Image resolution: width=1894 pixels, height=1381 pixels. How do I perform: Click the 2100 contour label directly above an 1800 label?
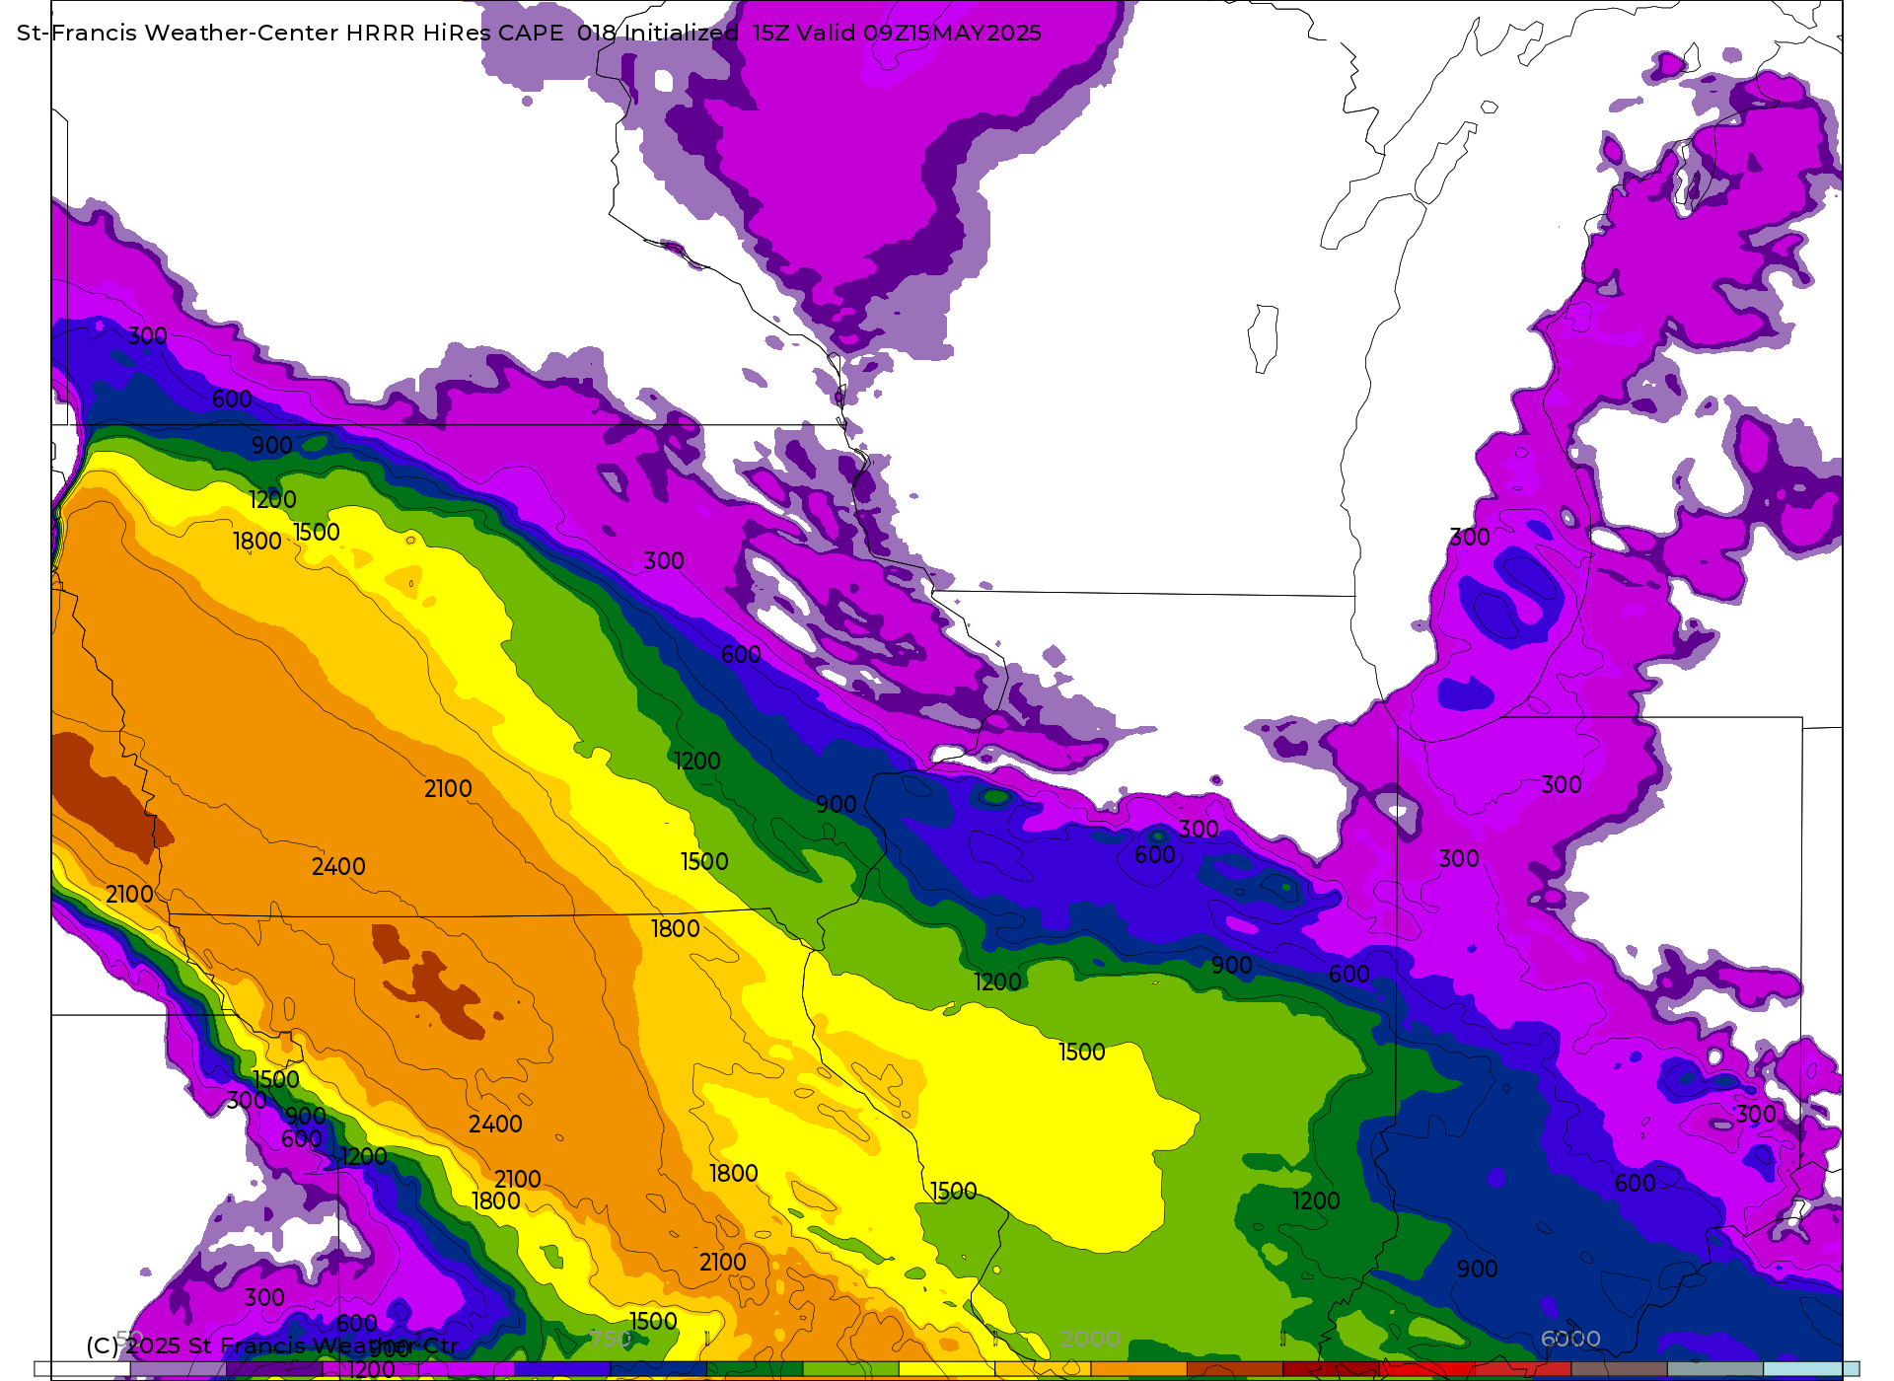click(517, 1179)
